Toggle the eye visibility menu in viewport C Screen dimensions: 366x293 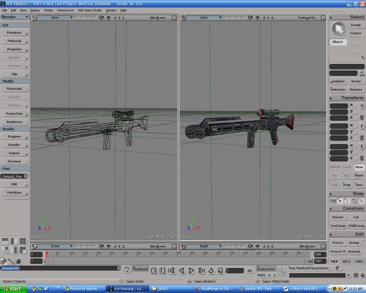(x=109, y=246)
